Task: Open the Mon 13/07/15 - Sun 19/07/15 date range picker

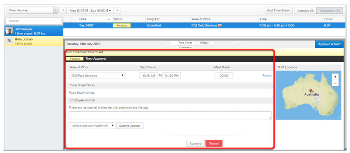Action: (90, 10)
